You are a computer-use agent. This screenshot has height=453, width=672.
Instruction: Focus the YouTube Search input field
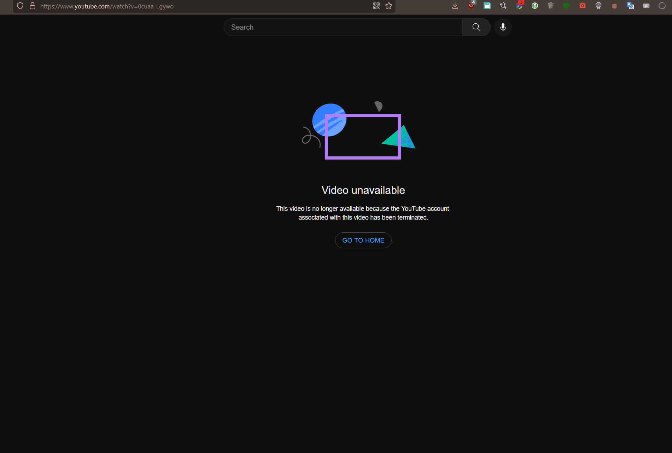click(x=343, y=27)
